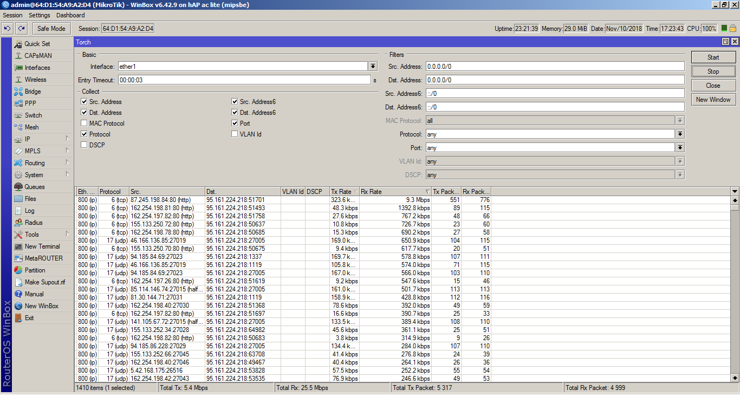This screenshot has height=416, width=740.
Task: Open Wireless in sidebar
Action: tap(35, 80)
